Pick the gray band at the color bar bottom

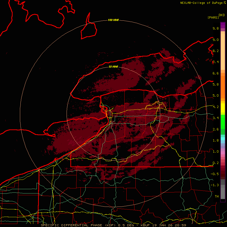[x=223, y=192]
